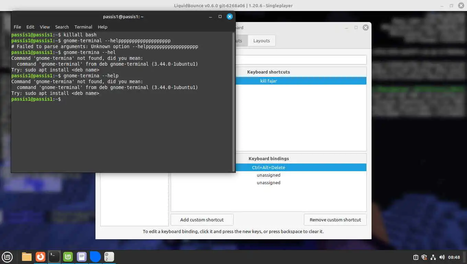
Task: Minimize the Keyboard settings window
Action: [x=346, y=27]
